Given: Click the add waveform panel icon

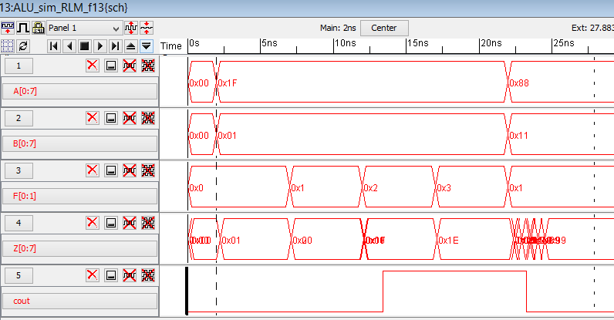Looking at the screenshot, I should coord(8,28).
